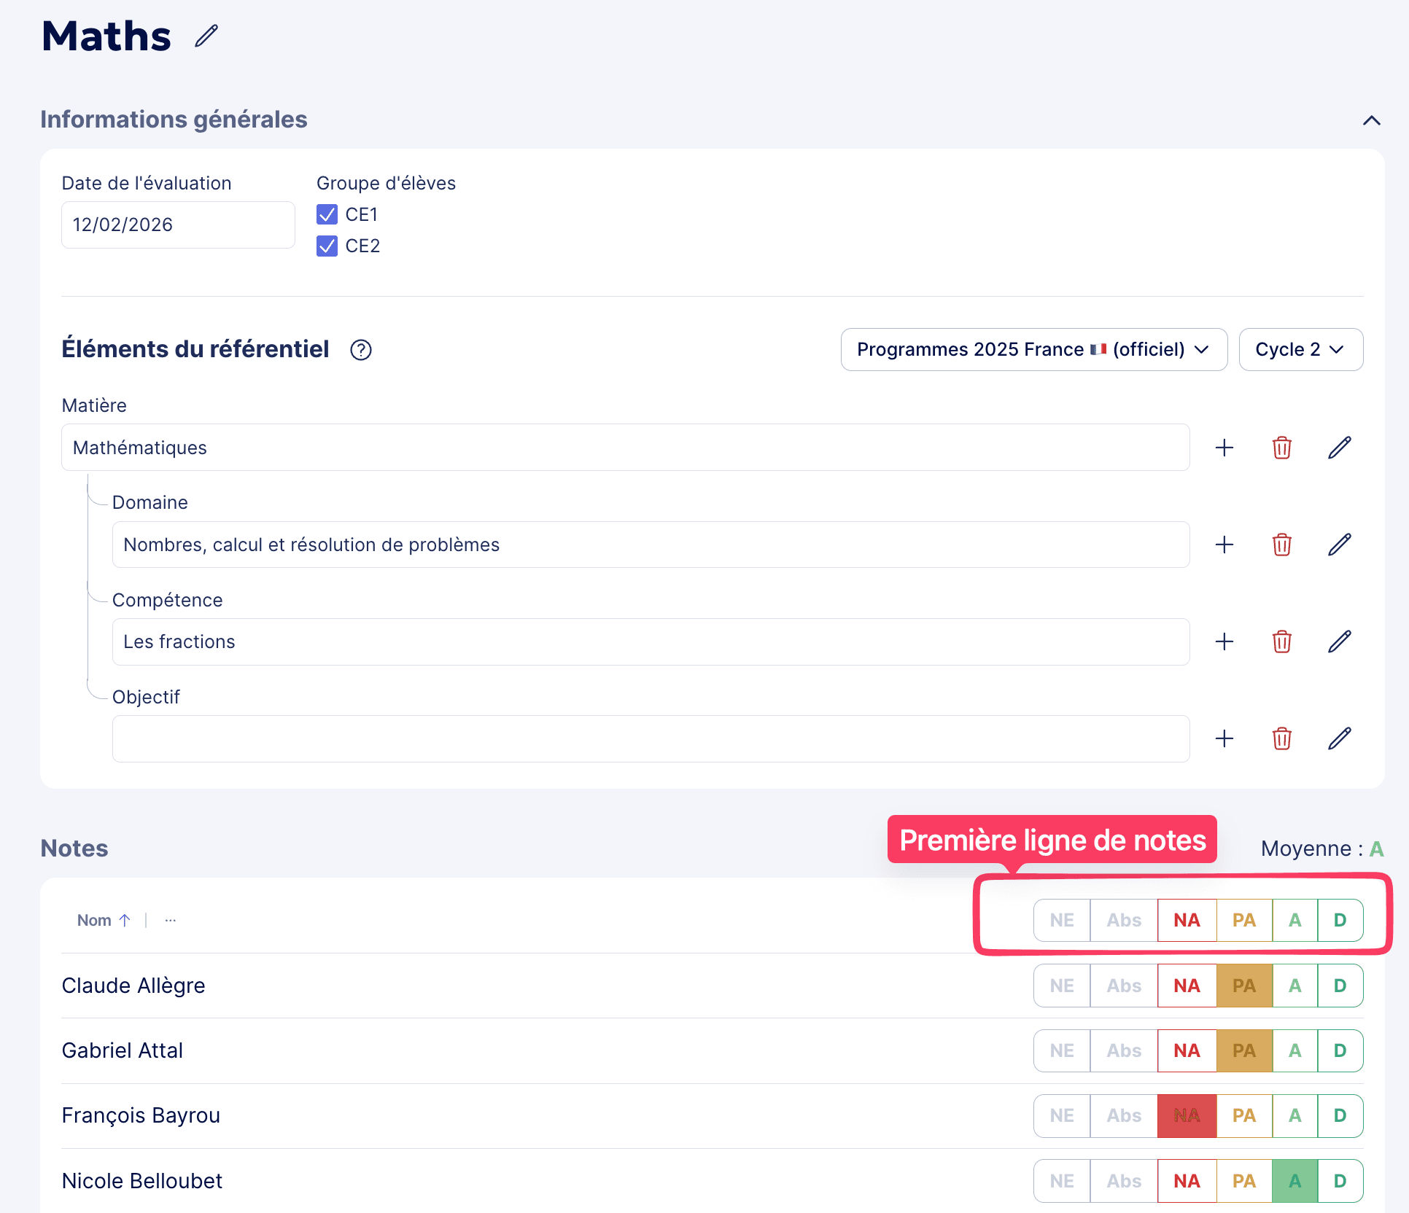Set Claude Allègre's grade to NA
The image size is (1409, 1213).
[1187, 986]
